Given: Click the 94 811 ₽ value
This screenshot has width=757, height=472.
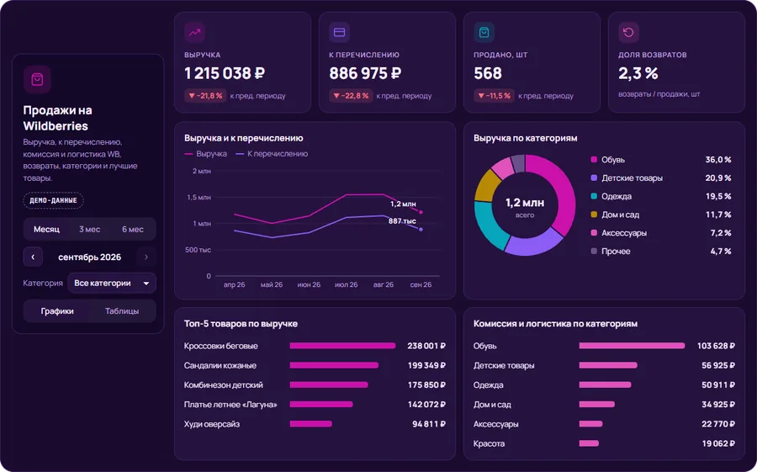Looking at the screenshot, I should [x=429, y=424].
